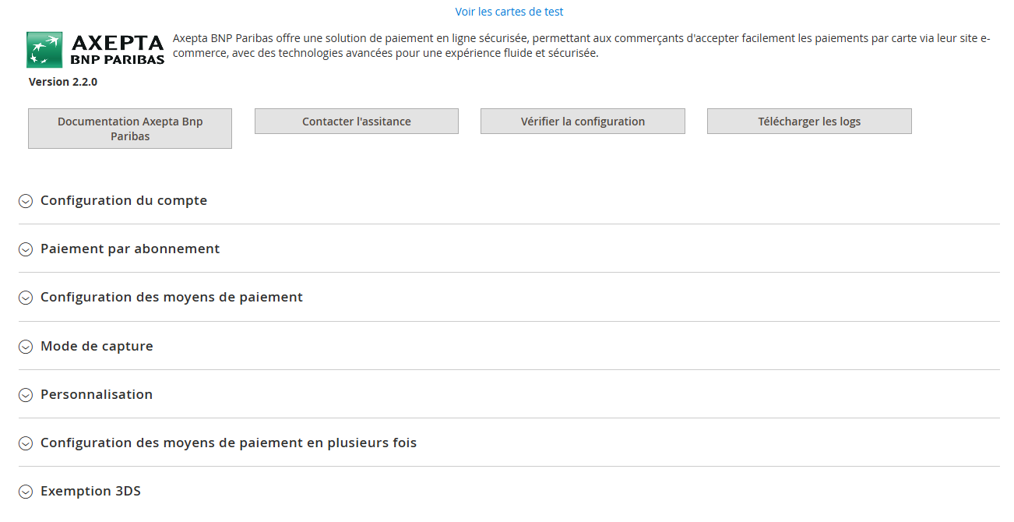Click chevron icon beside Mode de capture
This screenshot has height=522, width=1014.
coord(26,347)
